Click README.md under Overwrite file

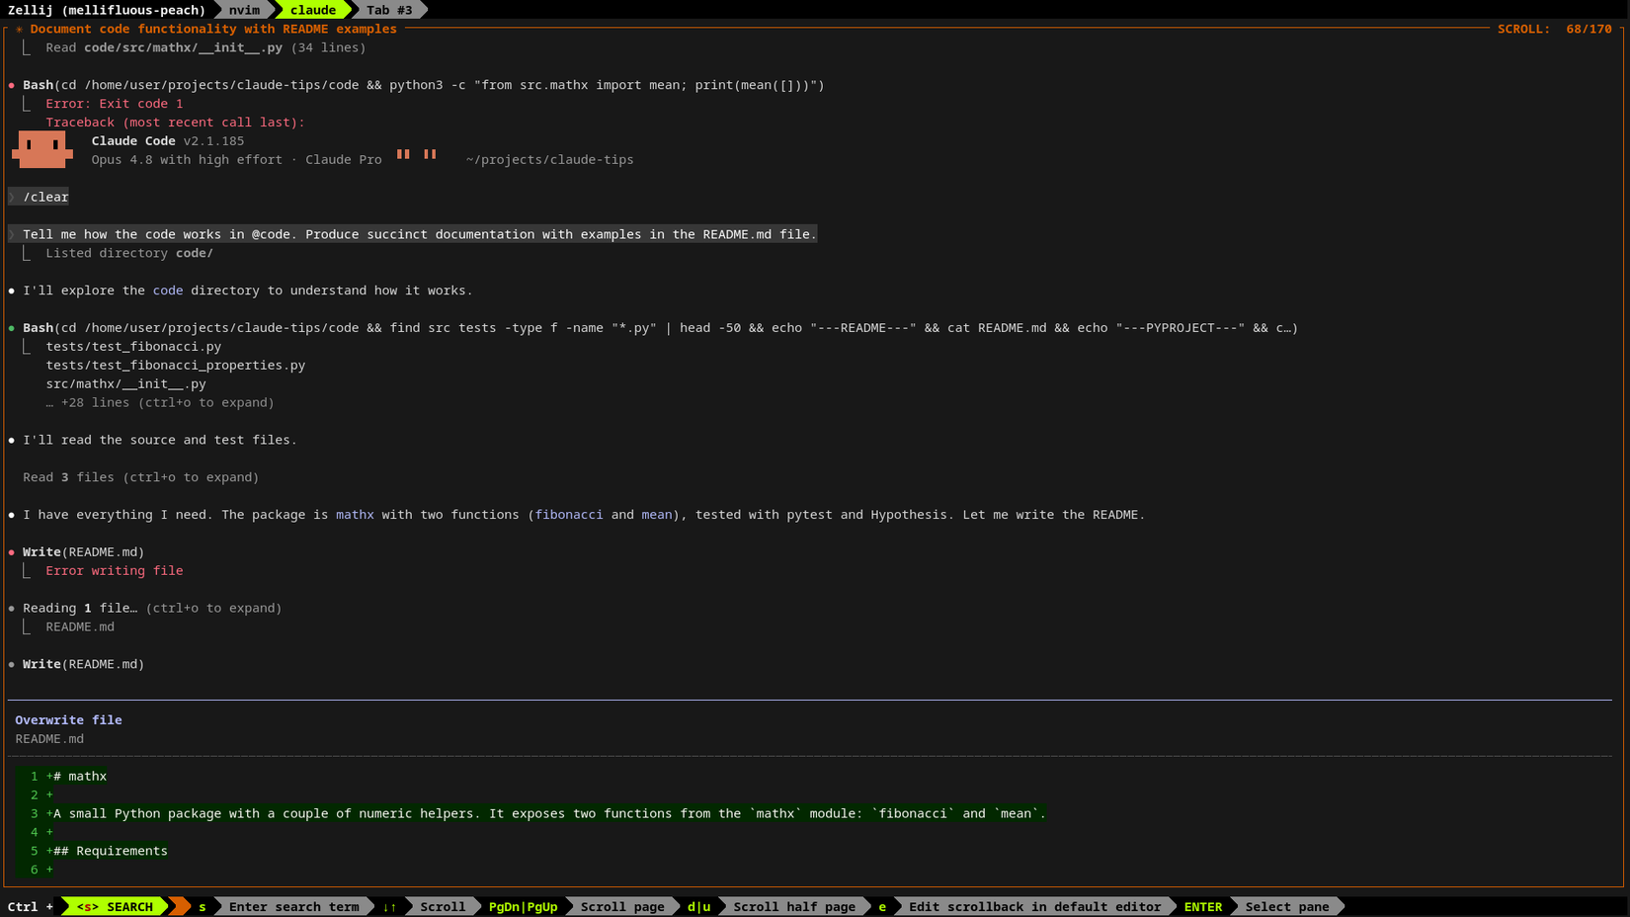49,739
